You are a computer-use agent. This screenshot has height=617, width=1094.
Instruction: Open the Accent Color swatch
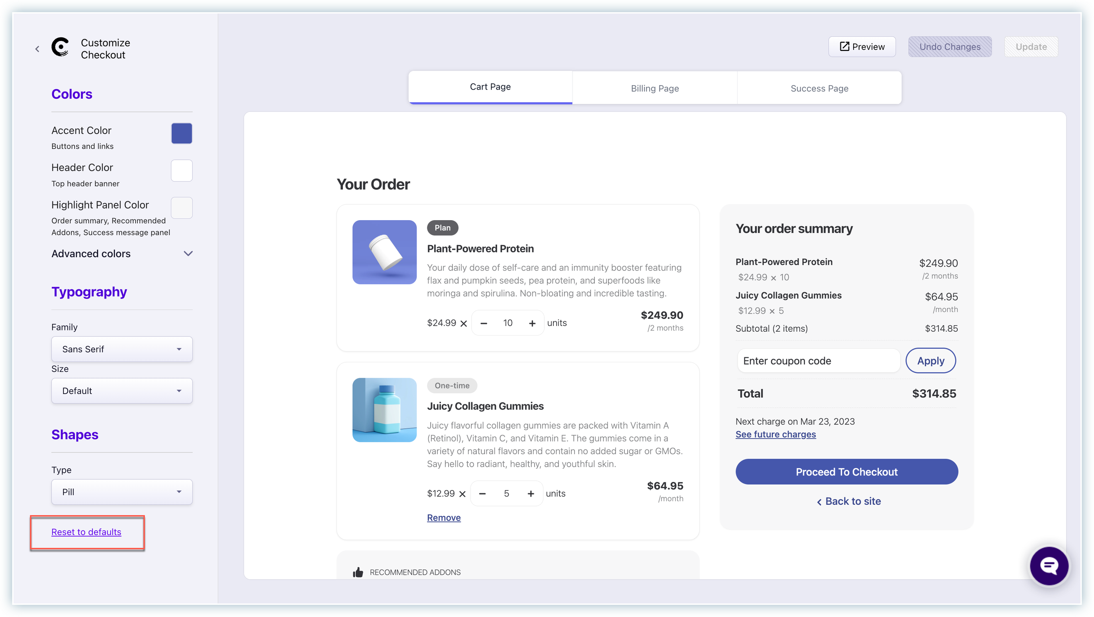tap(182, 133)
